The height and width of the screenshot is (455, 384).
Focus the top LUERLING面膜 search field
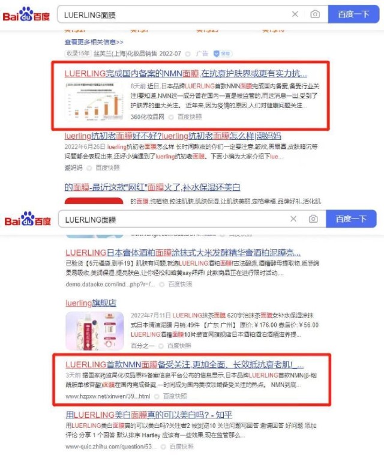coord(174,14)
